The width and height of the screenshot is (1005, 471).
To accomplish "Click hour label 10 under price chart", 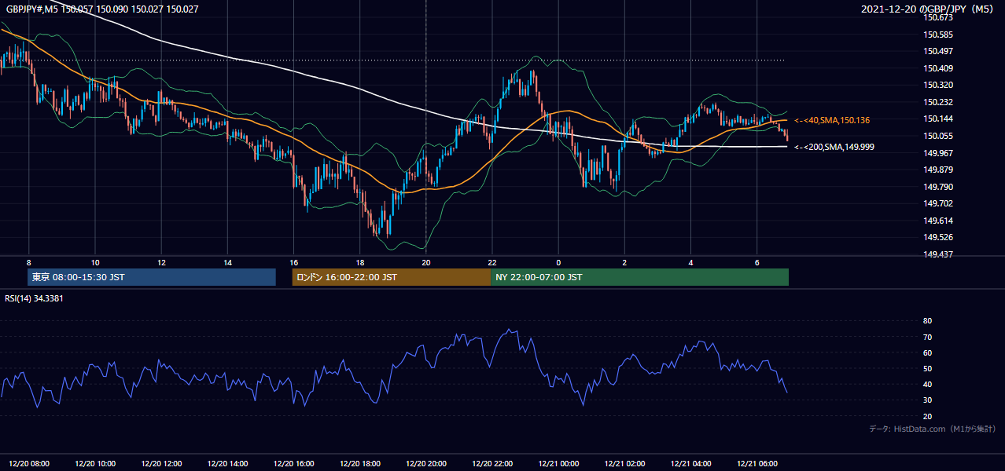I will (94, 262).
